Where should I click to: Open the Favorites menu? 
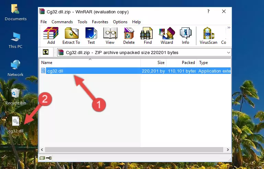click(x=100, y=22)
